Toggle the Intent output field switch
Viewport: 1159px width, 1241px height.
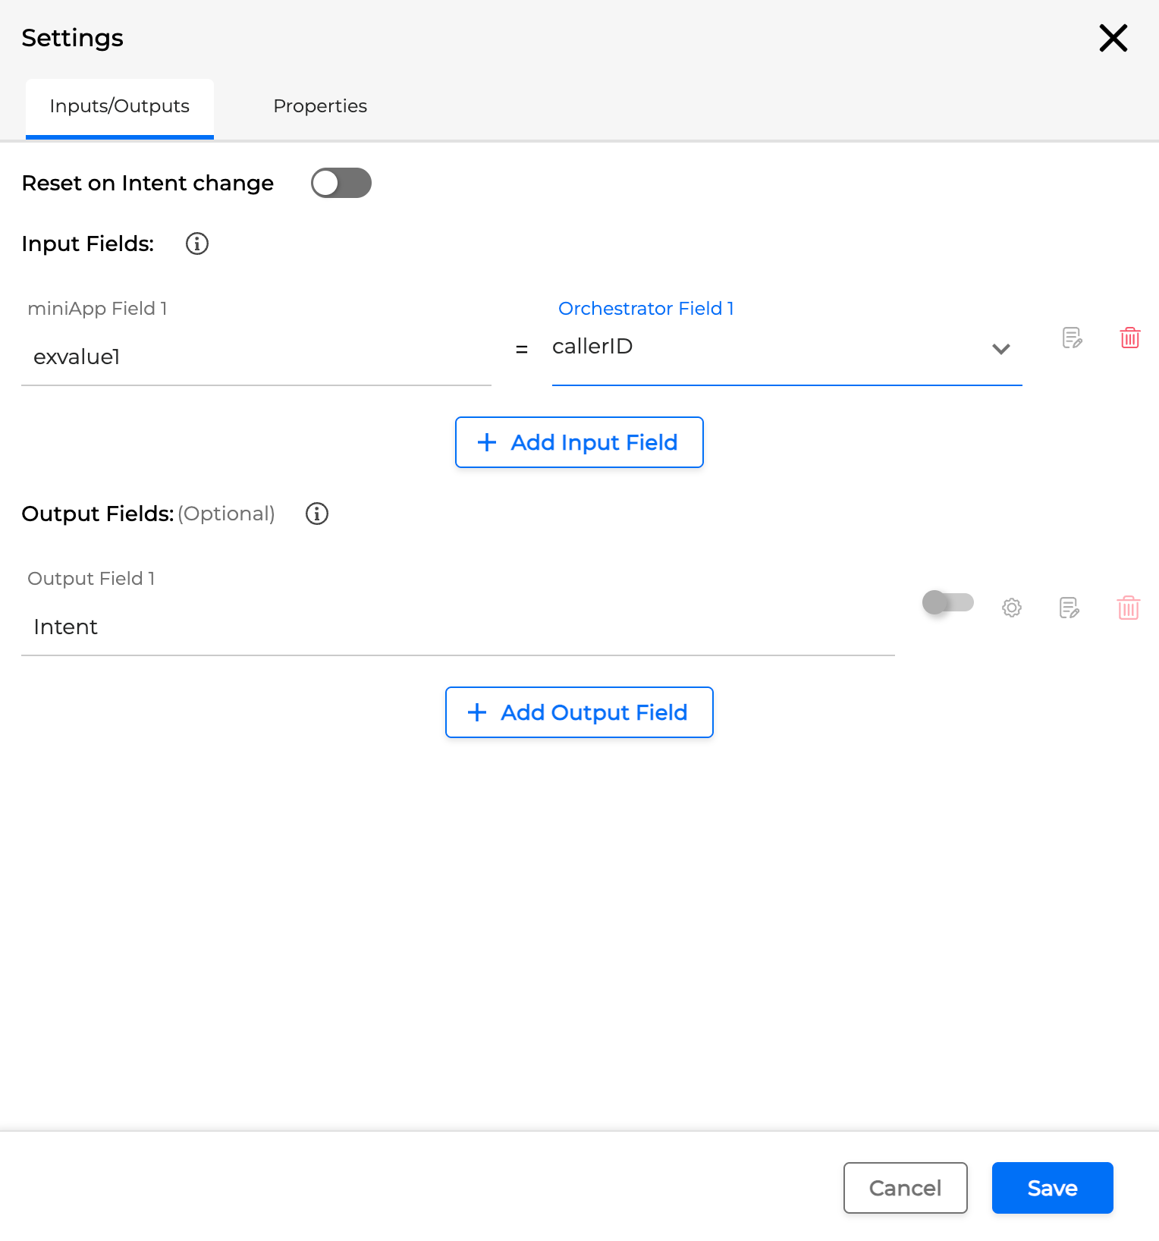coord(948,602)
